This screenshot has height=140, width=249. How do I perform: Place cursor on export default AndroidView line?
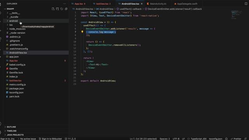(98, 81)
